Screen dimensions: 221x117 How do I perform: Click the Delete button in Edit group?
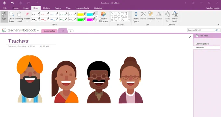[x=143, y=16]
